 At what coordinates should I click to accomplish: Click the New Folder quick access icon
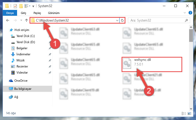click(x=21, y=6)
